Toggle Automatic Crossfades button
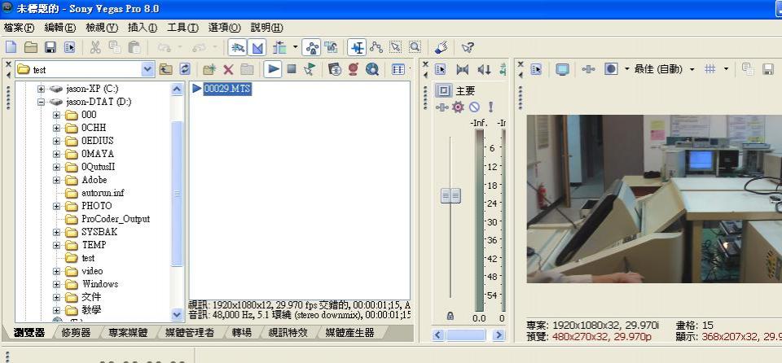This screenshot has height=363, width=782. pyautogui.click(x=257, y=47)
